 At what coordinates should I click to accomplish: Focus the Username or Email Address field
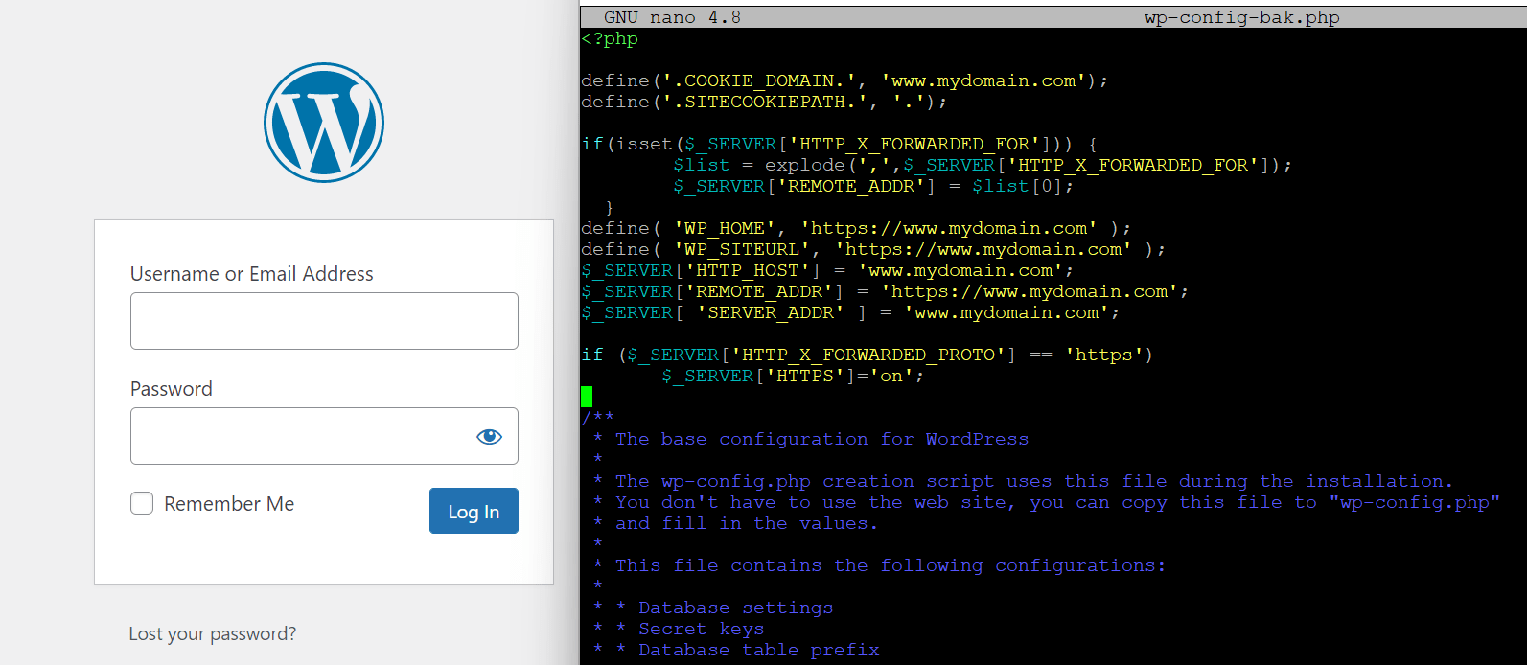324,321
